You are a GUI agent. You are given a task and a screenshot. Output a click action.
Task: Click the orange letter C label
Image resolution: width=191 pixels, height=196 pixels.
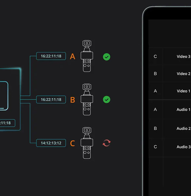72,143
